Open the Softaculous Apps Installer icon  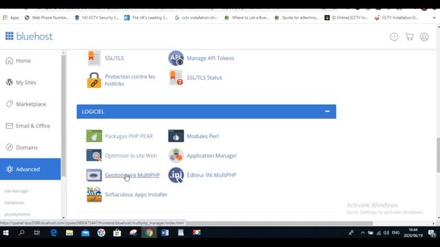94,194
